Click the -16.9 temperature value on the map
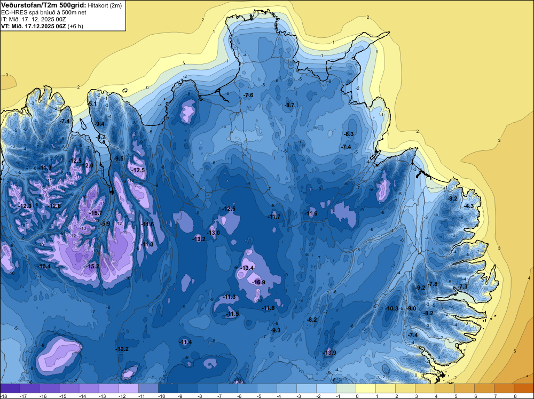 [x=258, y=282]
